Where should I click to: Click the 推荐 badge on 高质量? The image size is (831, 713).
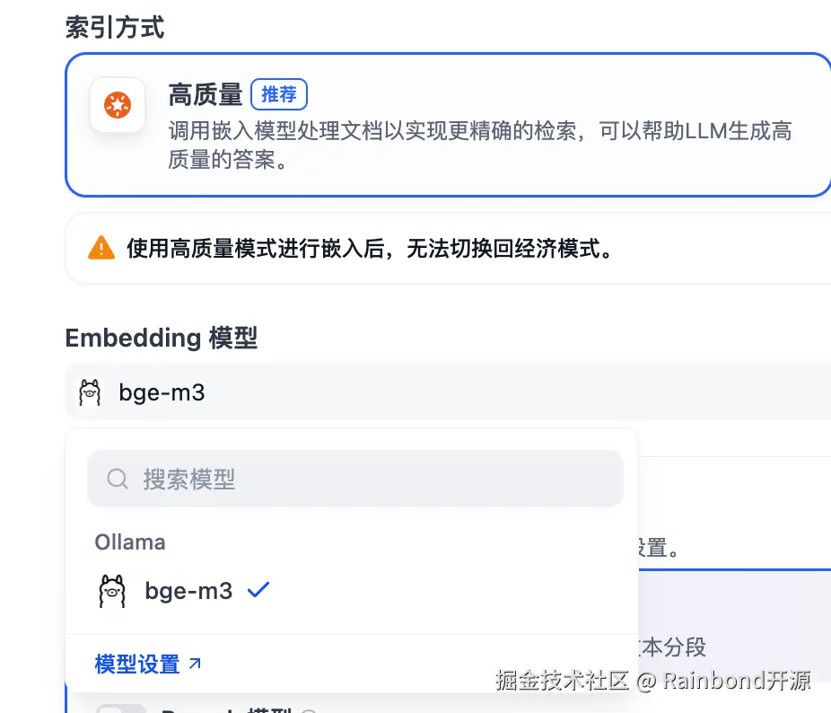click(x=279, y=93)
